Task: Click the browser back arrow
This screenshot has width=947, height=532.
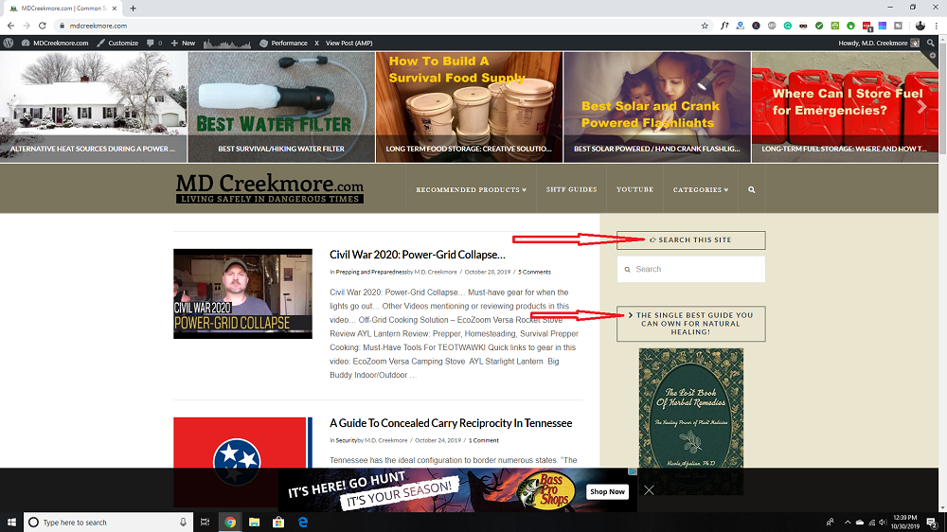Action: click(10, 26)
